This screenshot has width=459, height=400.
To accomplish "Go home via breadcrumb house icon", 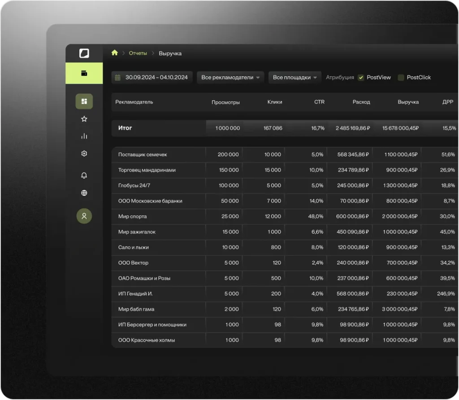I will pyautogui.click(x=115, y=53).
